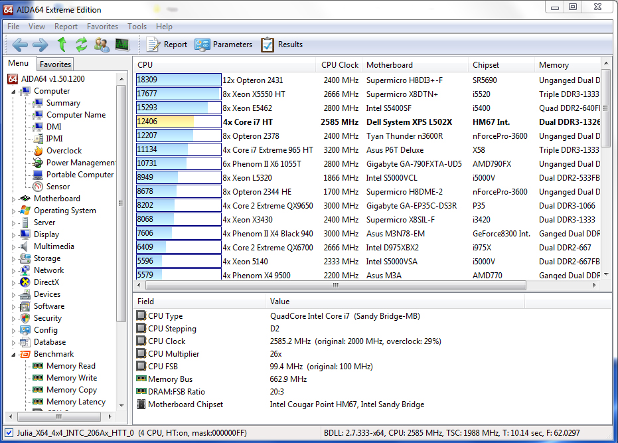Open Summary under Computer

58,103
